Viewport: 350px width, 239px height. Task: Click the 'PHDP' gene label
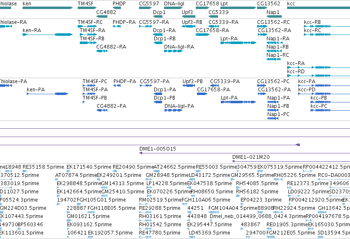[x=119, y=4]
